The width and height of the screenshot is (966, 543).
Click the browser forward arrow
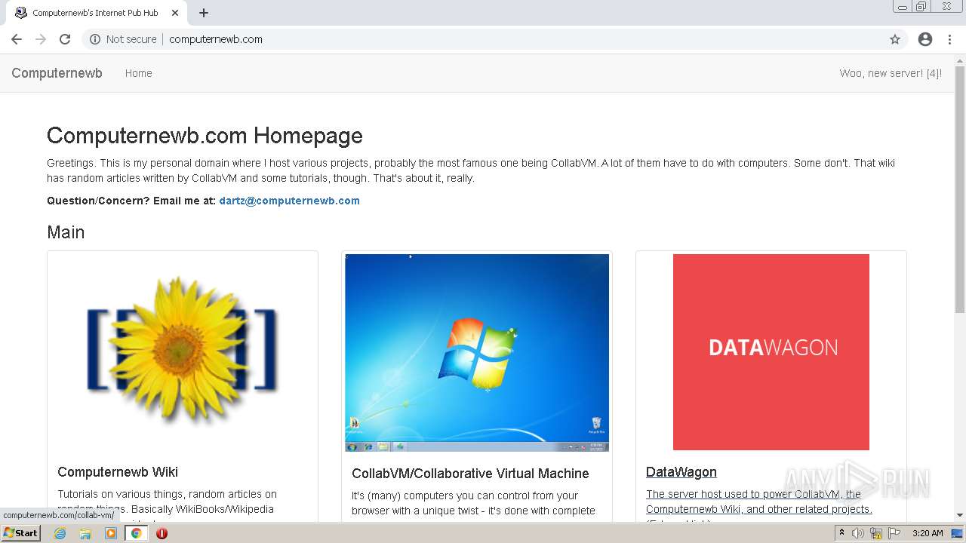click(x=41, y=39)
